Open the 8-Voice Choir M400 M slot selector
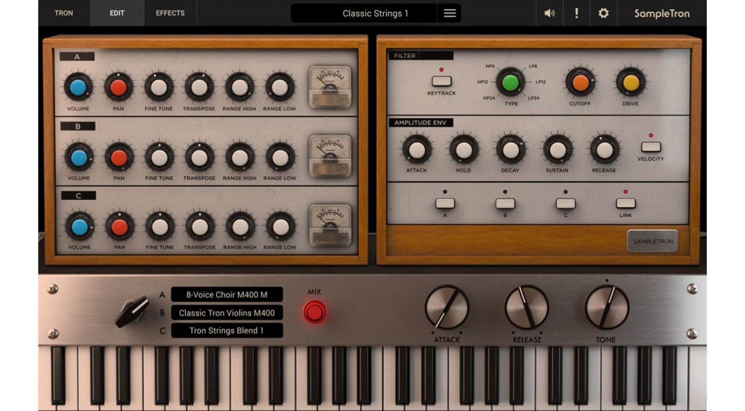745x411 pixels. pyautogui.click(x=227, y=295)
